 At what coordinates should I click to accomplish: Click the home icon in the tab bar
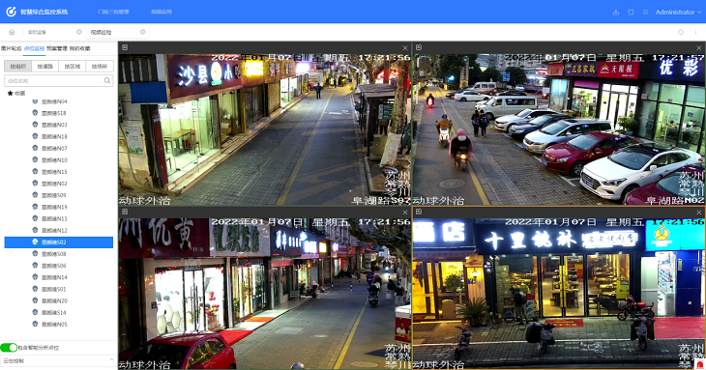point(12,32)
